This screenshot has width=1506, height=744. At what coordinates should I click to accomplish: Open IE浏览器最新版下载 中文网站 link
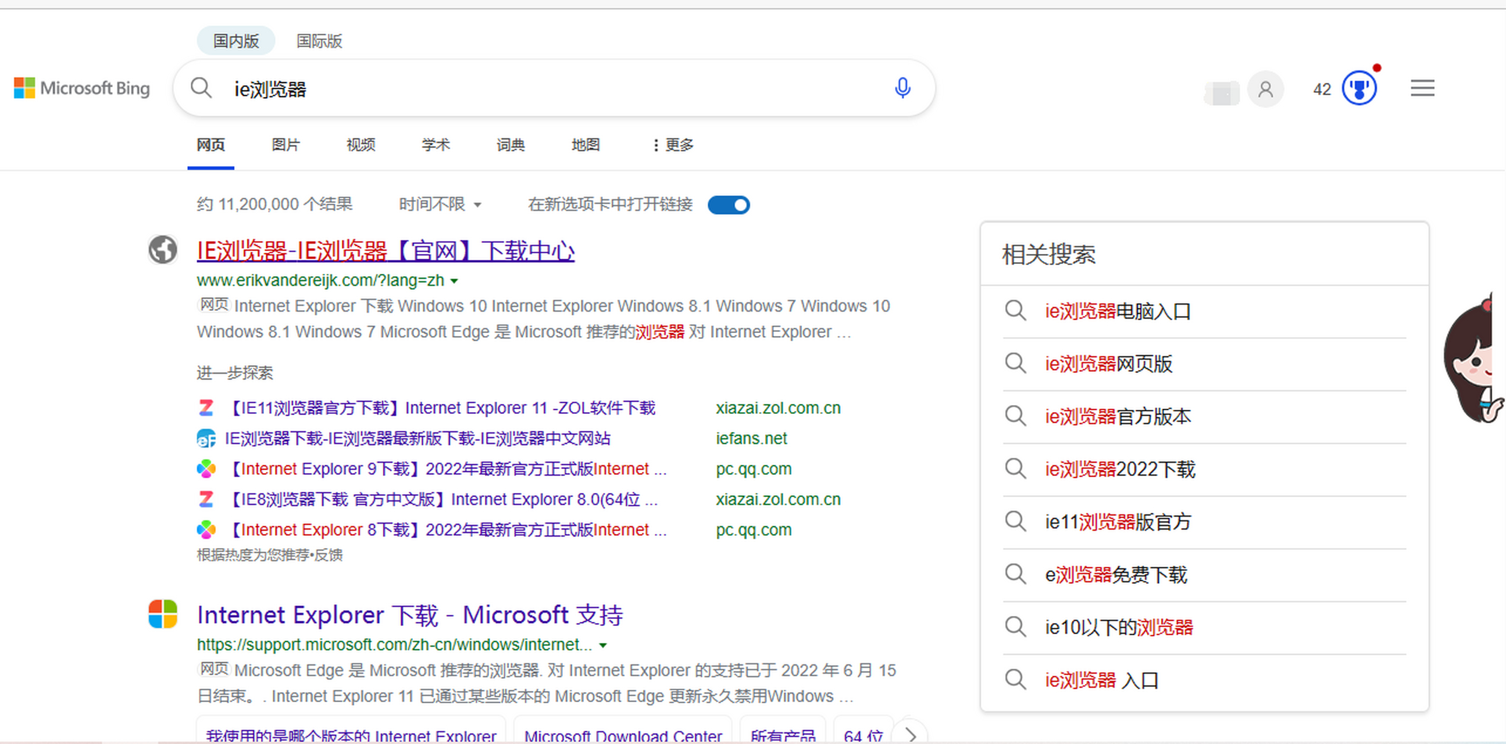[x=417, y=438]
